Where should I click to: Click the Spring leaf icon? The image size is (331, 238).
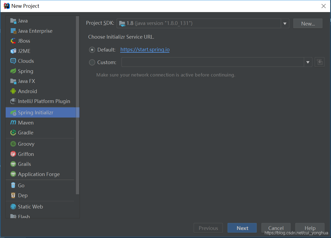pos(13,71)
